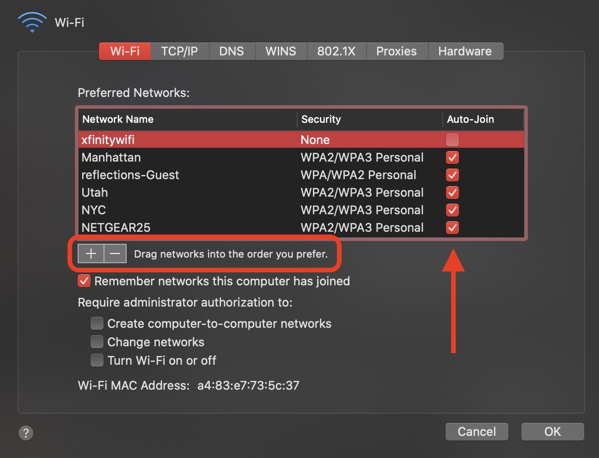
Task: Open help with the question mark icon
Action: [26, 433]
